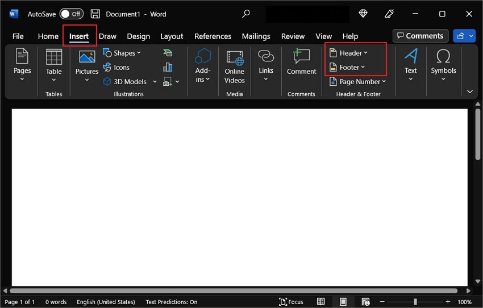Click the SmartArt icon
The width and height of the screenshot is (483, 308).
click(168, 53)
